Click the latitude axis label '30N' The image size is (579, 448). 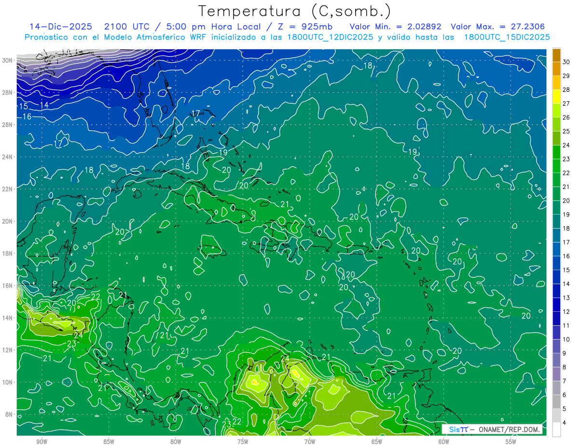point(8,60)
